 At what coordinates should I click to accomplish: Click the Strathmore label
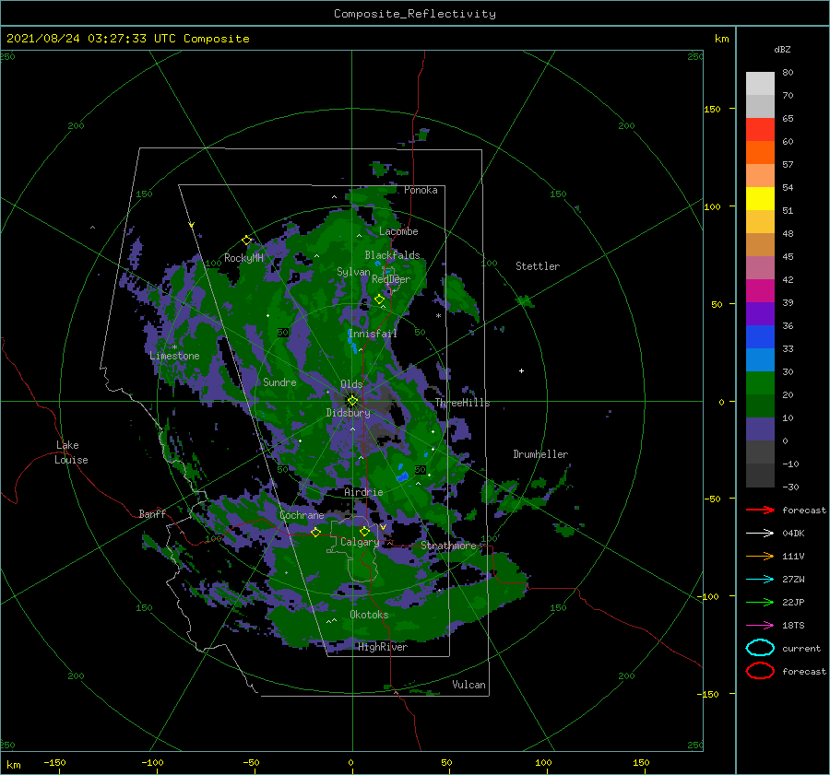(448, 546)
